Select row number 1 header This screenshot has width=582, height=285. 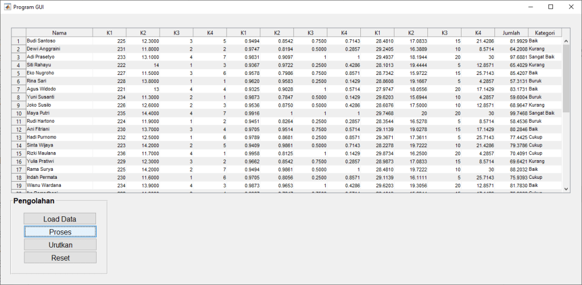(19, 41)
